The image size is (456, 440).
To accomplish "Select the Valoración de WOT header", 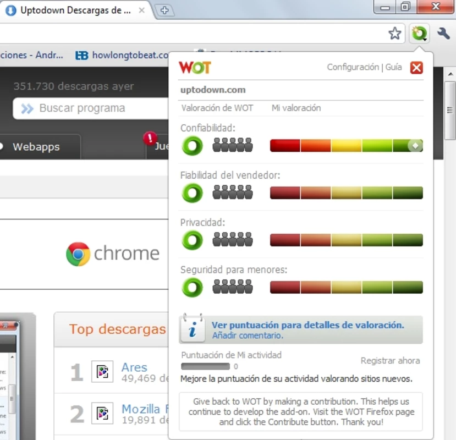I will 217,108.
